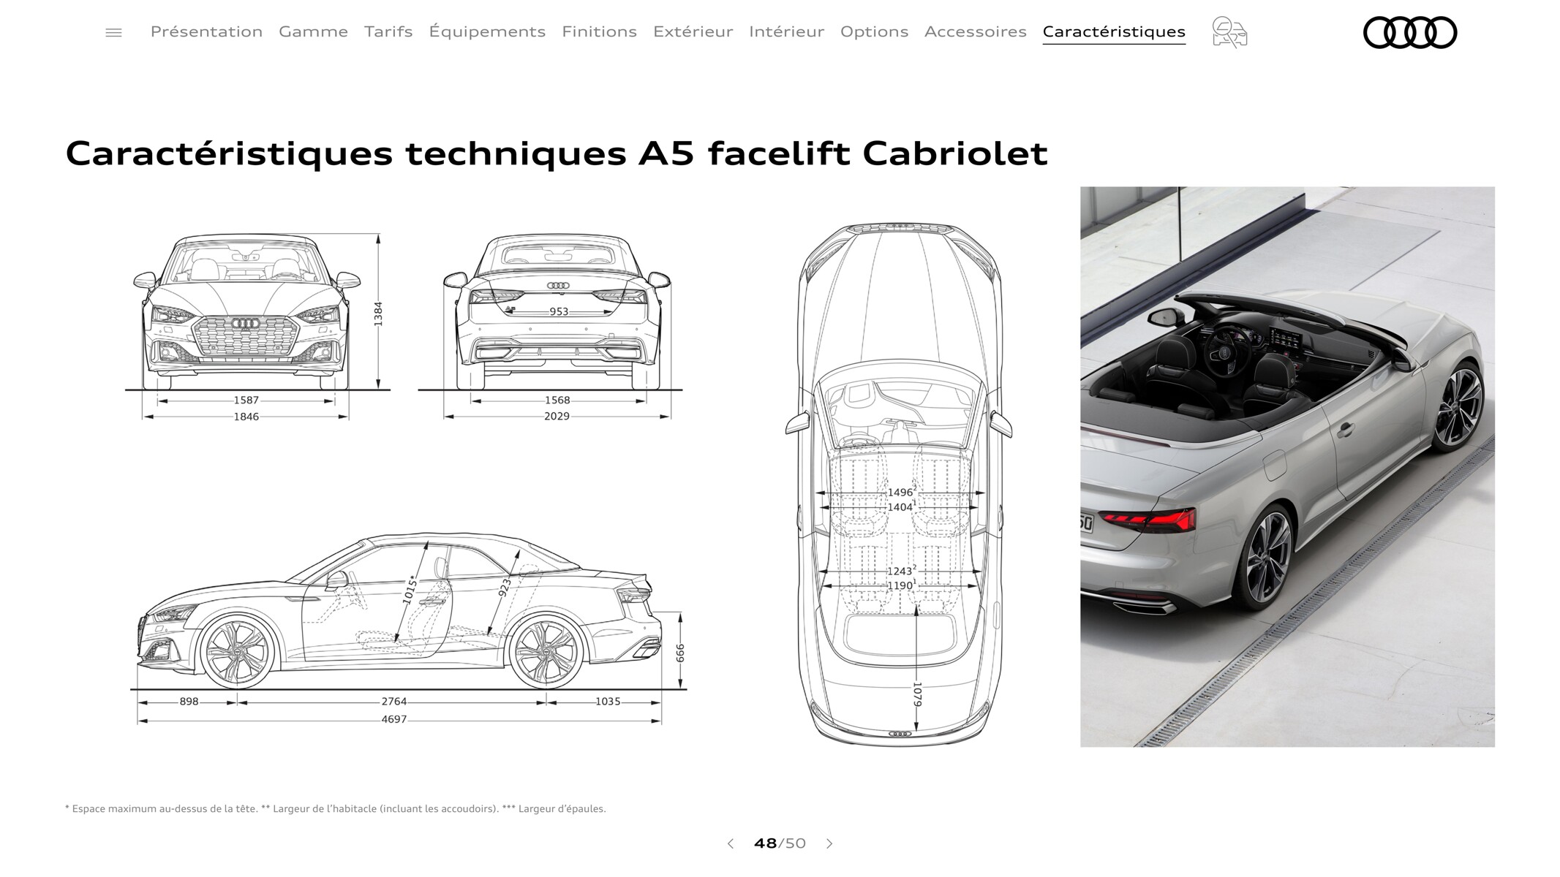Click the side profile car drawing

(399, 611)
